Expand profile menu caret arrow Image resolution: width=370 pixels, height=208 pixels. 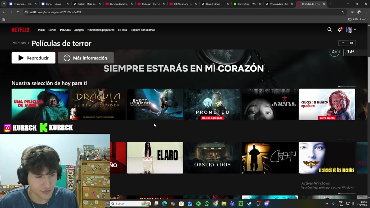click(x=355, y=30)
